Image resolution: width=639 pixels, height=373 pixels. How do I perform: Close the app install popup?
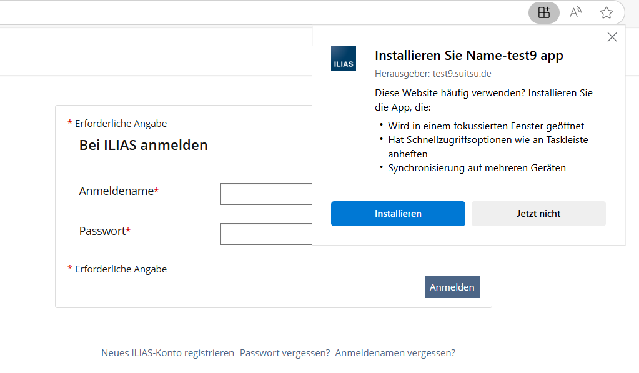(612, 37)
